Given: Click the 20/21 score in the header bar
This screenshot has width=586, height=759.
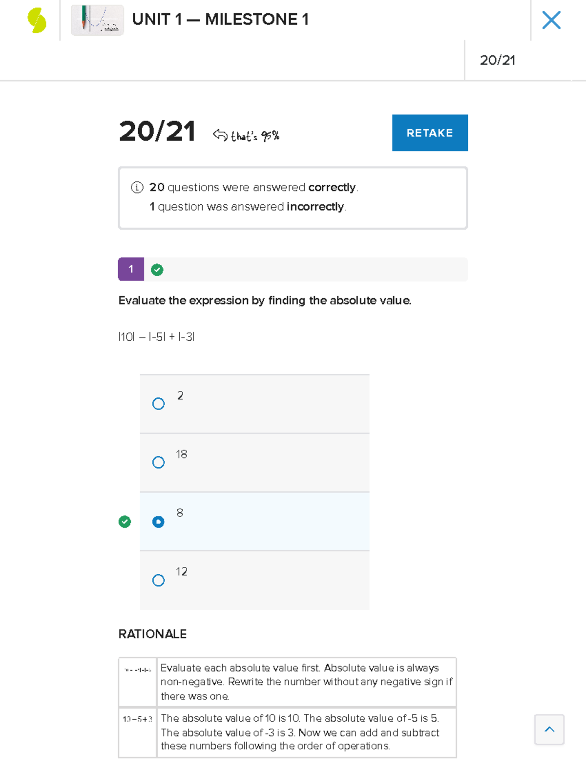Looking at the screenshot, I should pyautogui.click(x=498, y=60).
